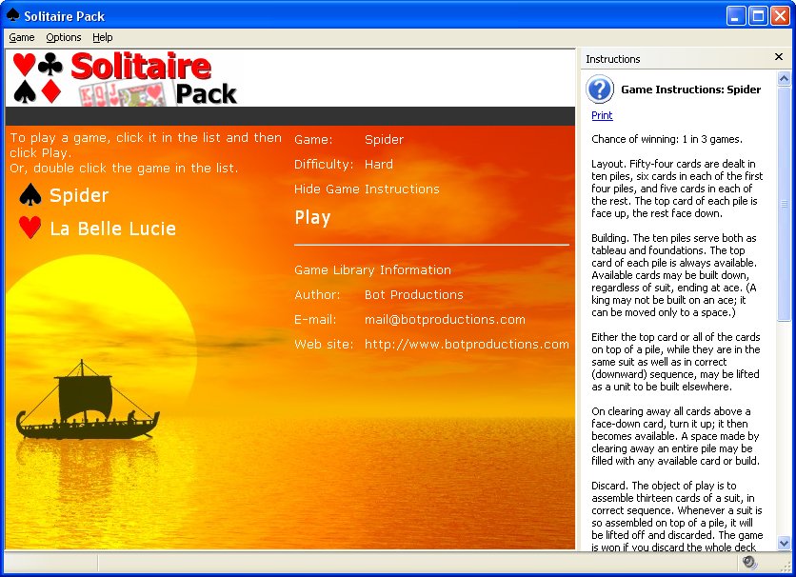Click the Chance of winning text line
The width and height of the screenshot is (796, 577).
(667, 139)
